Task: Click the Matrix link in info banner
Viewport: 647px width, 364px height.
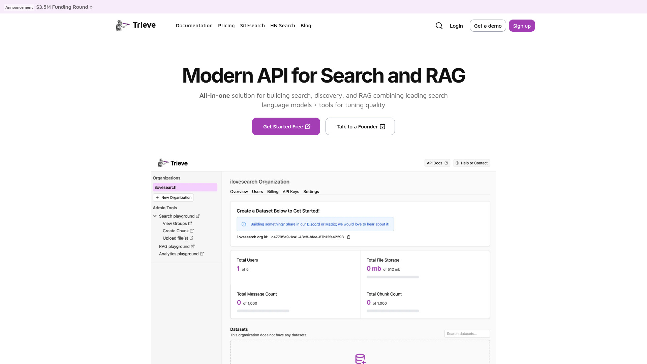Action: click(x=331, y=224)
